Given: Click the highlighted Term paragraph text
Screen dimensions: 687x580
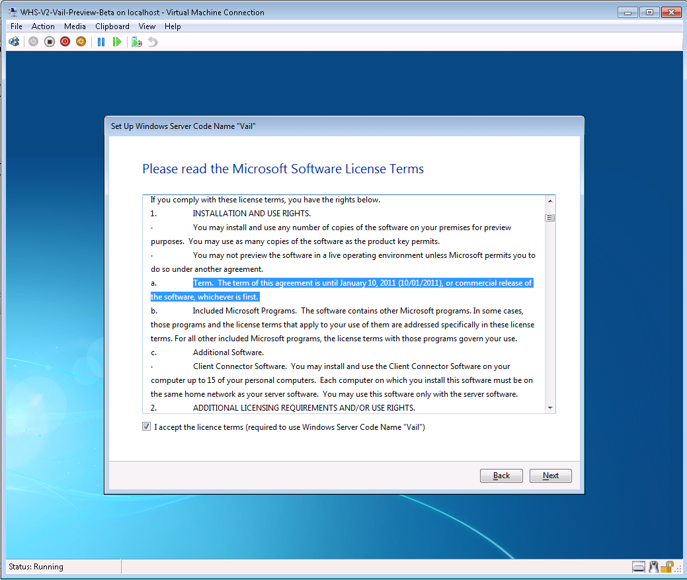Looking at the screenshot, I should click(x=342, y=290).
